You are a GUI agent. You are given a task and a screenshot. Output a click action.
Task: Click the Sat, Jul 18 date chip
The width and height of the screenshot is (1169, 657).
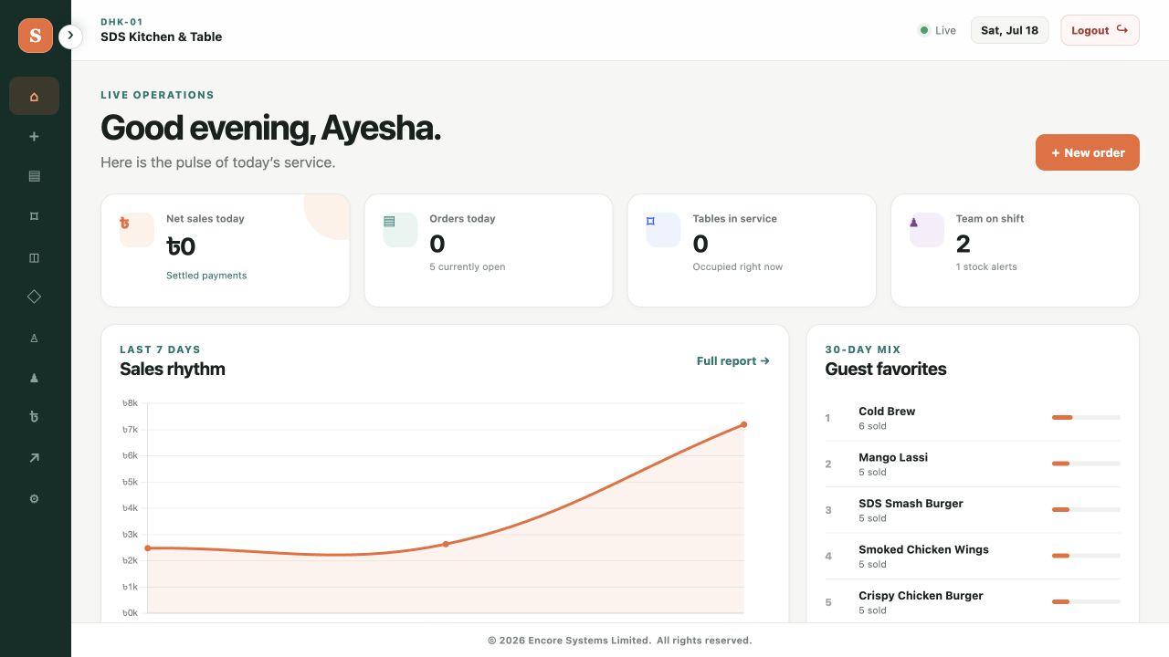1009,30
